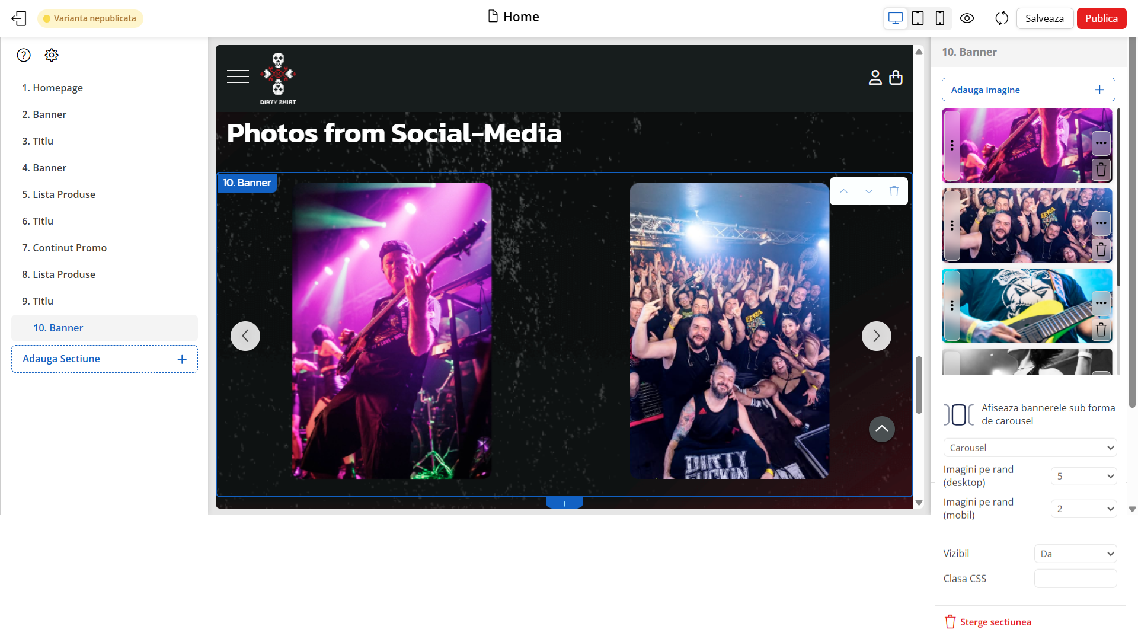Click Adauga imagine button
The height and width of the screenshot is (639, 1138).
1028,90
